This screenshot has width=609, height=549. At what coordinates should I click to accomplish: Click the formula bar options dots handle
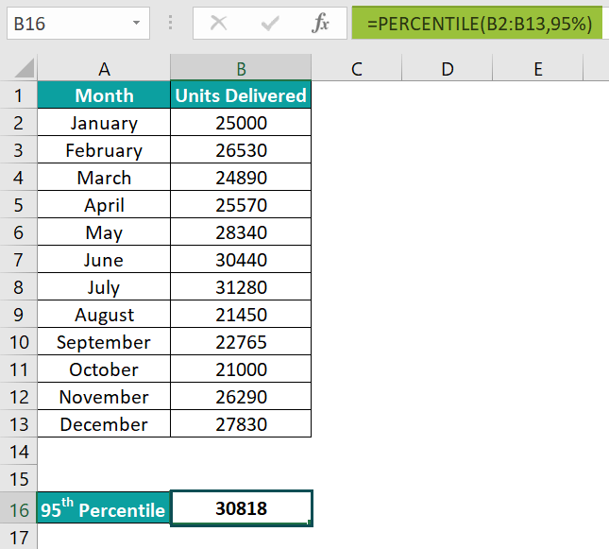click(170, 23)
